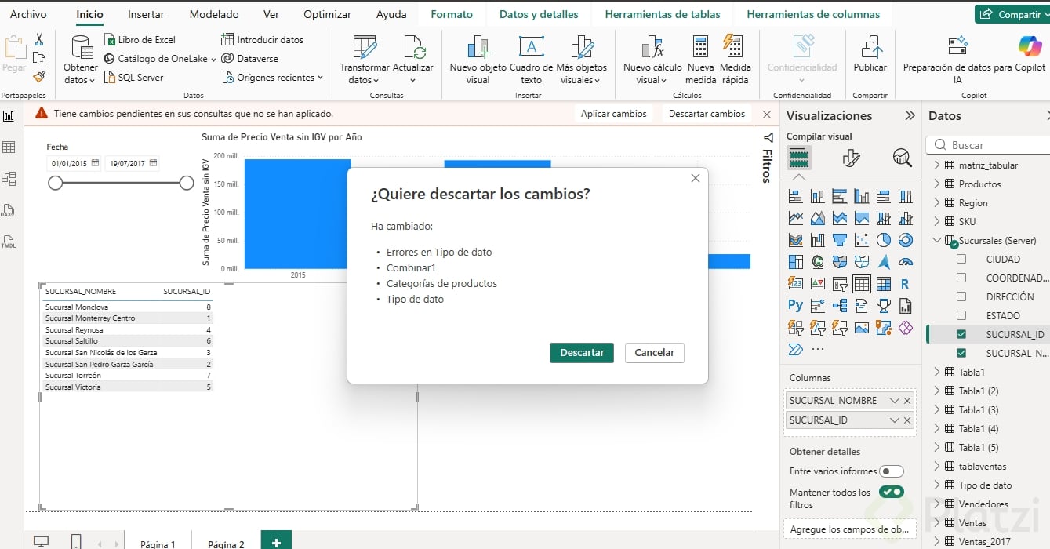Add a new page with plus button
This screenshot has width=1050, height=549.
click(276, 541)
